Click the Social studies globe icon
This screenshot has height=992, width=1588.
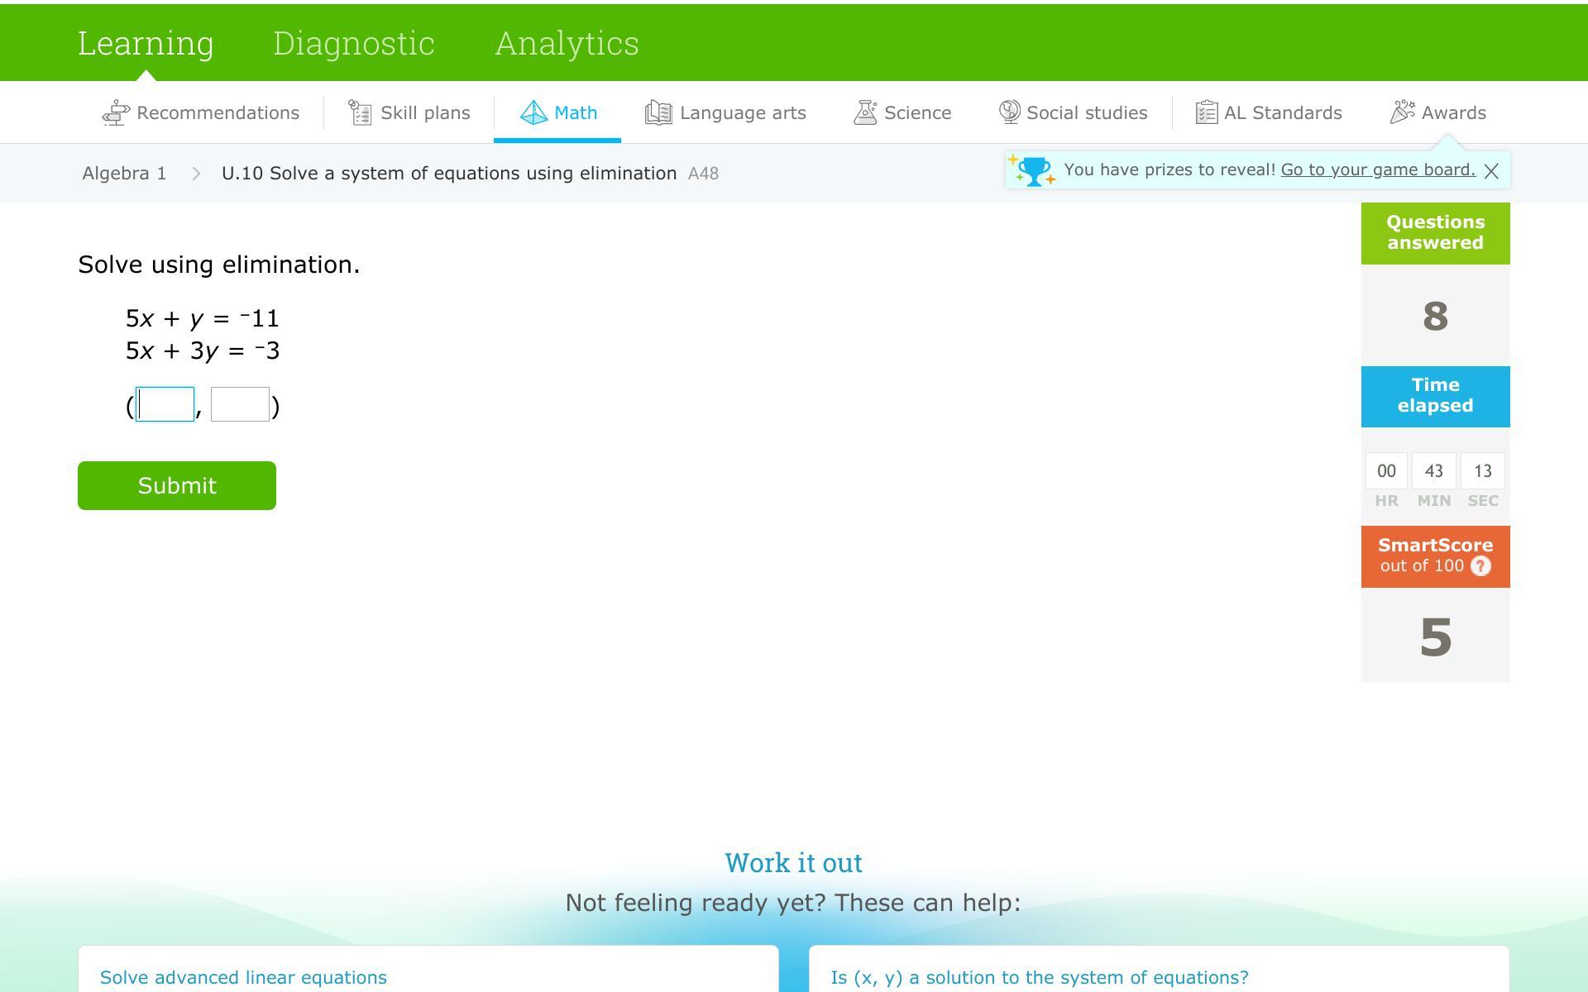[1009, 112]
